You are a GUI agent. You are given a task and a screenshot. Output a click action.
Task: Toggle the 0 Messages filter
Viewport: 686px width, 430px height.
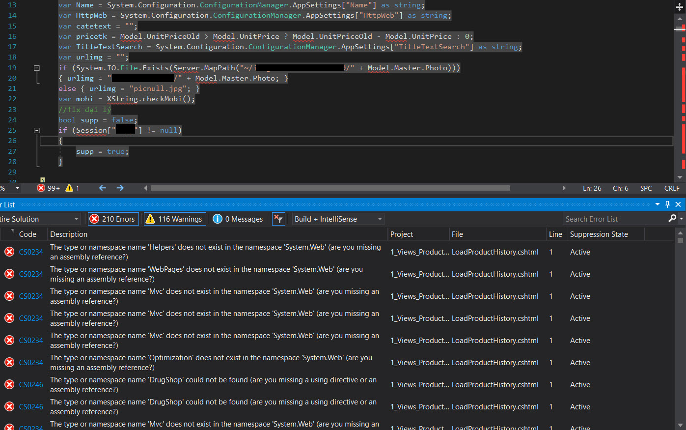(x=238, y=219)
